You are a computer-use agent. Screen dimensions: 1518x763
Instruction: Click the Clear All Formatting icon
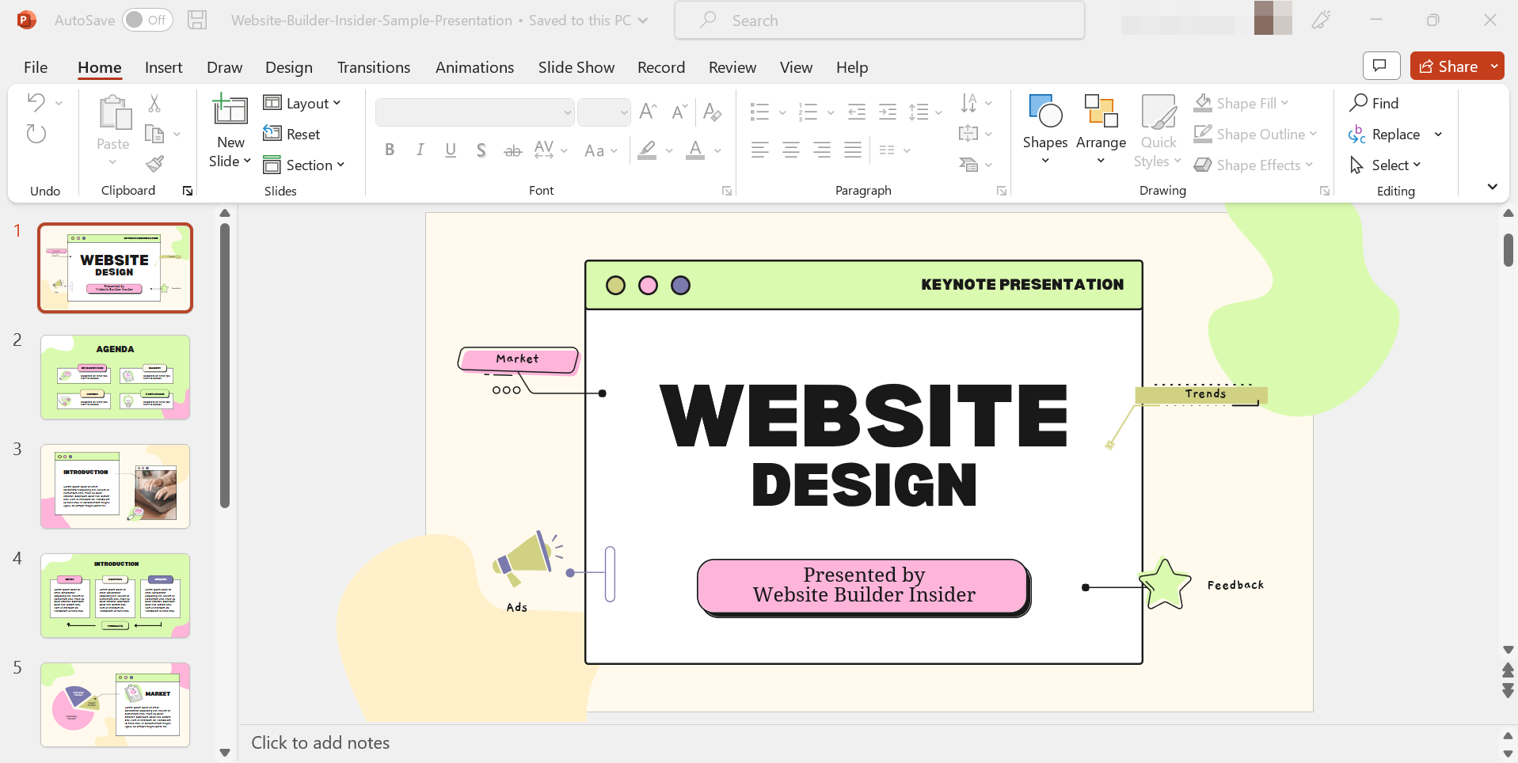click(712, 112)
